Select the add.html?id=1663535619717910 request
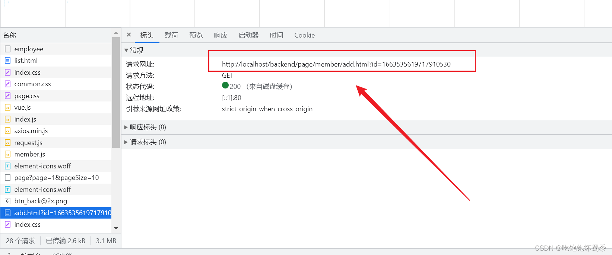 click(56, 213)
